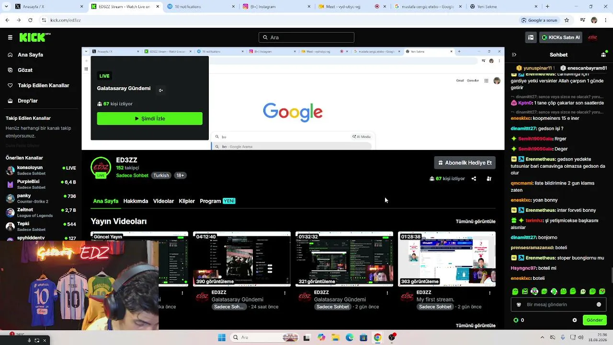Open Zeitnot recommended channel
Image resolution: width=613 pixels, height=345 pixels.
pyautogui.click(x=41, y=212)
